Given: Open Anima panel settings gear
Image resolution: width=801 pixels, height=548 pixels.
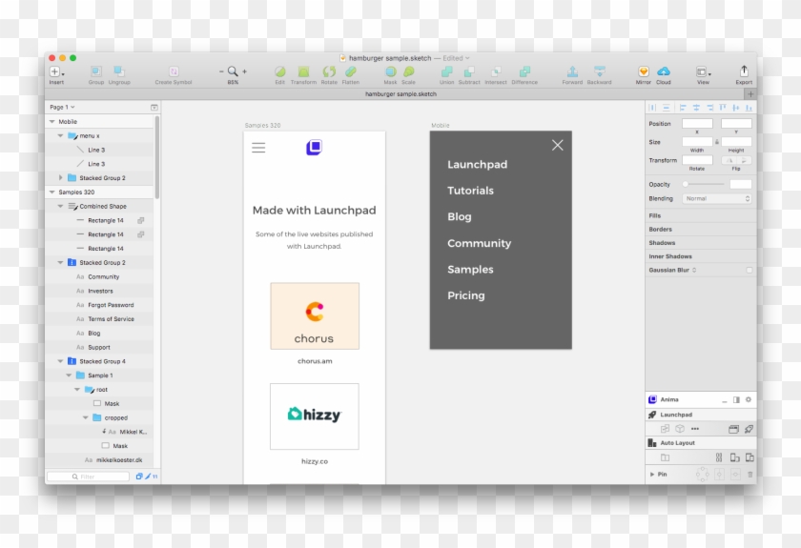Looking at the screenshot, I should point(749,399).
